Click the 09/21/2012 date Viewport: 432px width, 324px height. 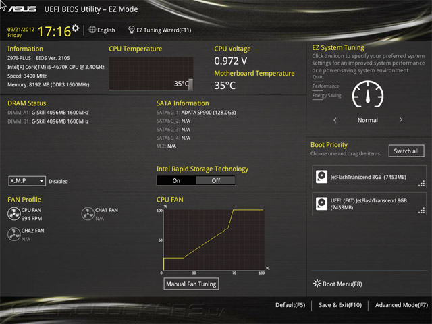[21, 29]
